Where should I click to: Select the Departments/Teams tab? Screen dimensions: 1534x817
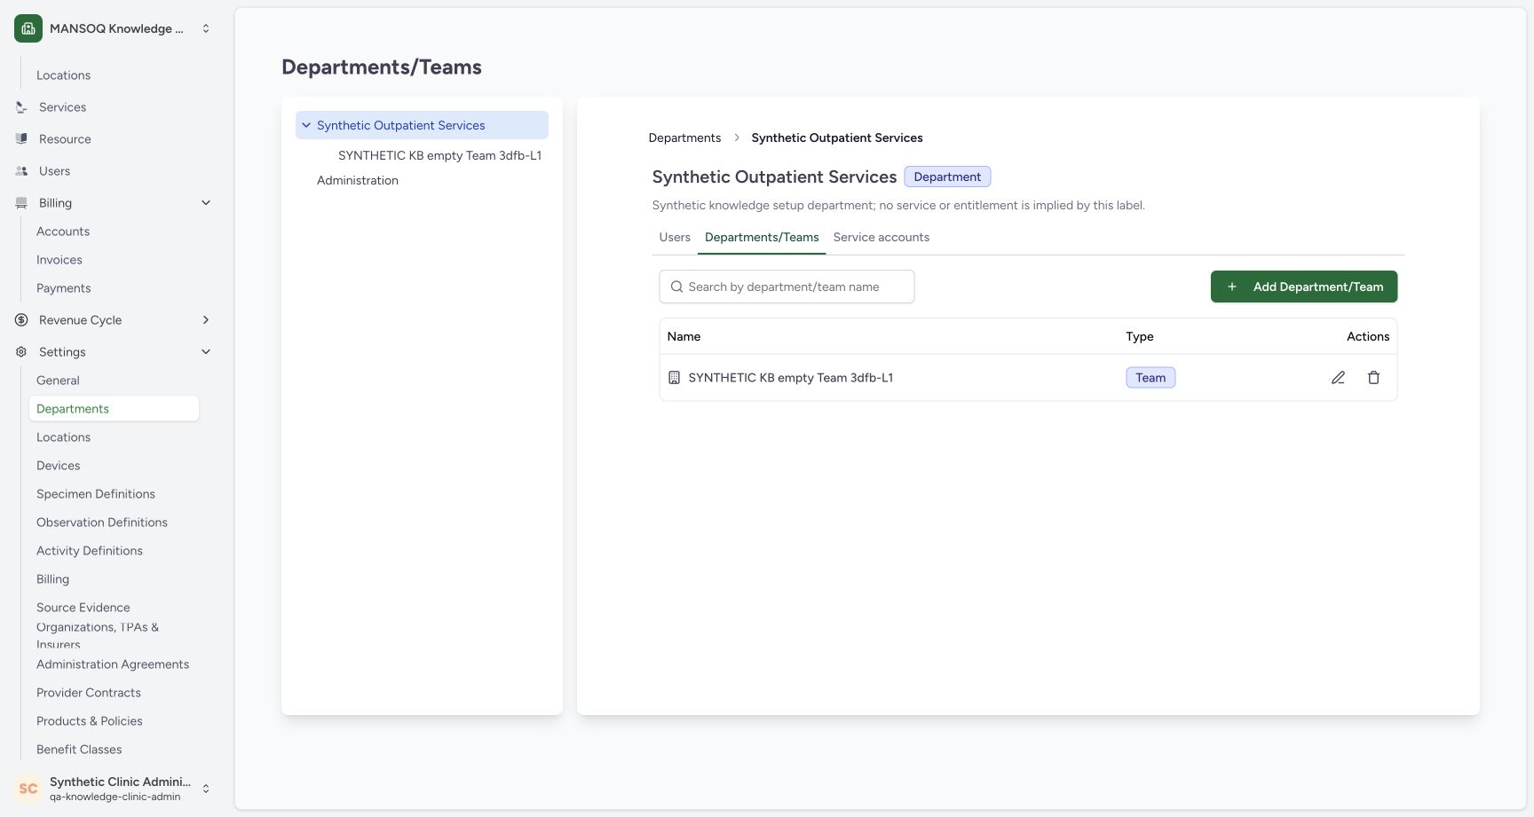762,238
